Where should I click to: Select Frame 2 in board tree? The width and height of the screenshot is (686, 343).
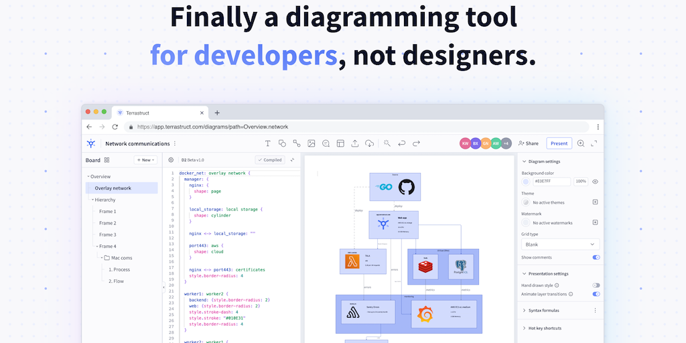[x=107, y=223]
